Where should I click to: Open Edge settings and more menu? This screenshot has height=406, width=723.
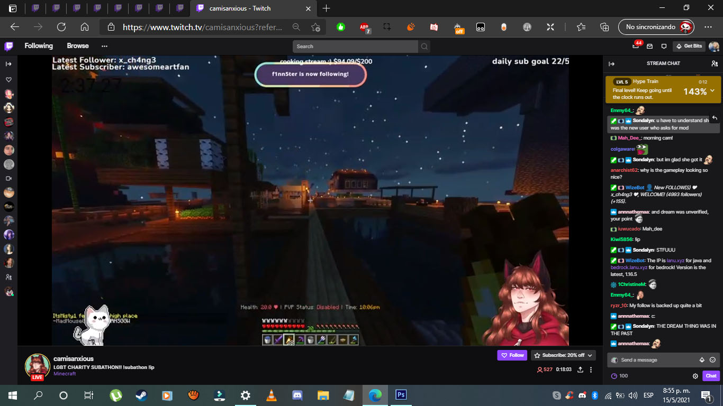(x=708, y=27)
